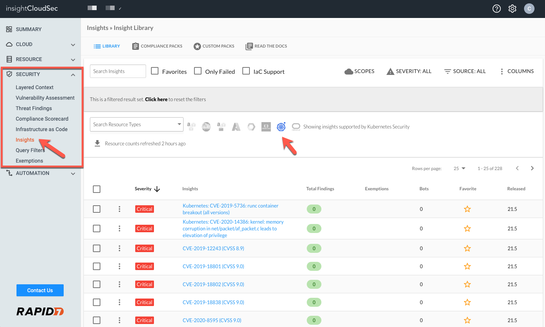This screenshot has height=327, width=545.
Task: Switch to Custom Packs tab
Action: (x=214, y=46)
